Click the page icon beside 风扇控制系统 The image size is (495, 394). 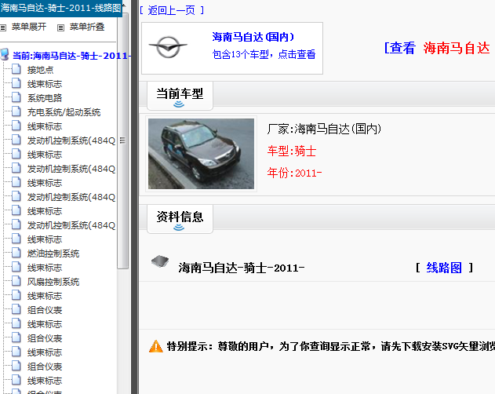pyautogui.click(x=16, y=281)
